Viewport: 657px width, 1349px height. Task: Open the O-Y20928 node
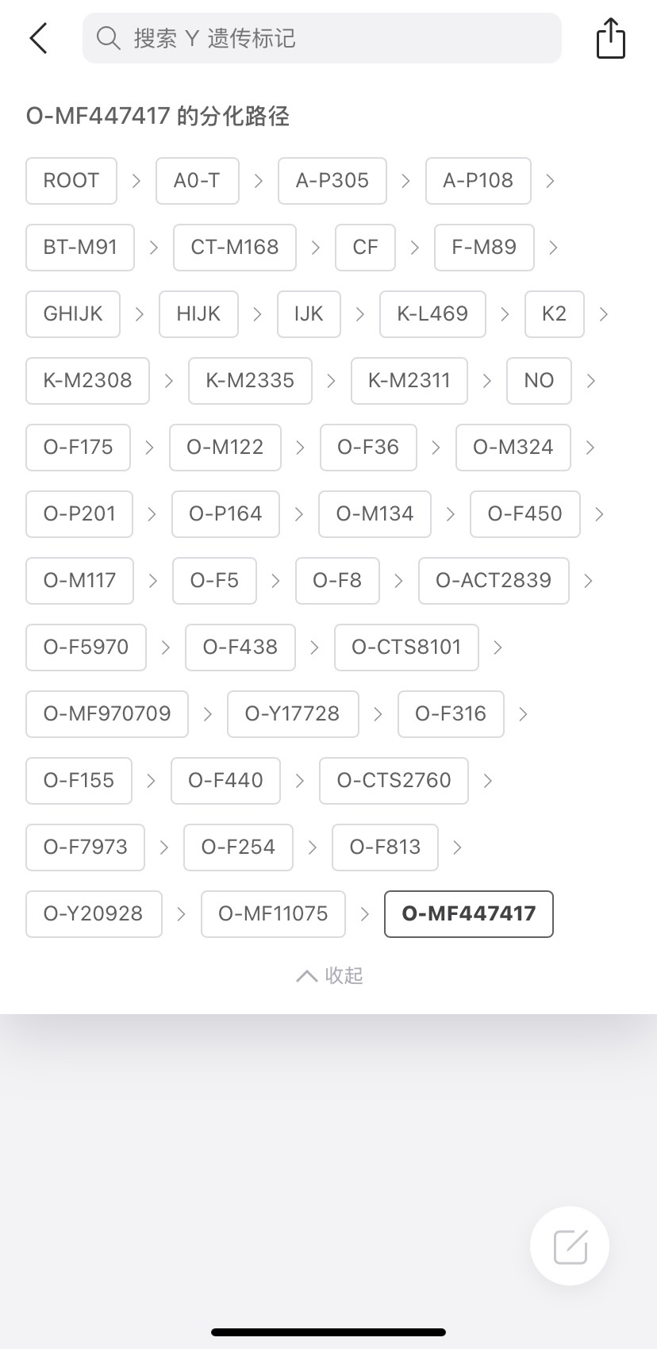click(x=94, y=914)
